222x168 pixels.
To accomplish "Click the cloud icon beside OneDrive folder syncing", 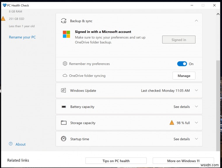I will point(65,76).
